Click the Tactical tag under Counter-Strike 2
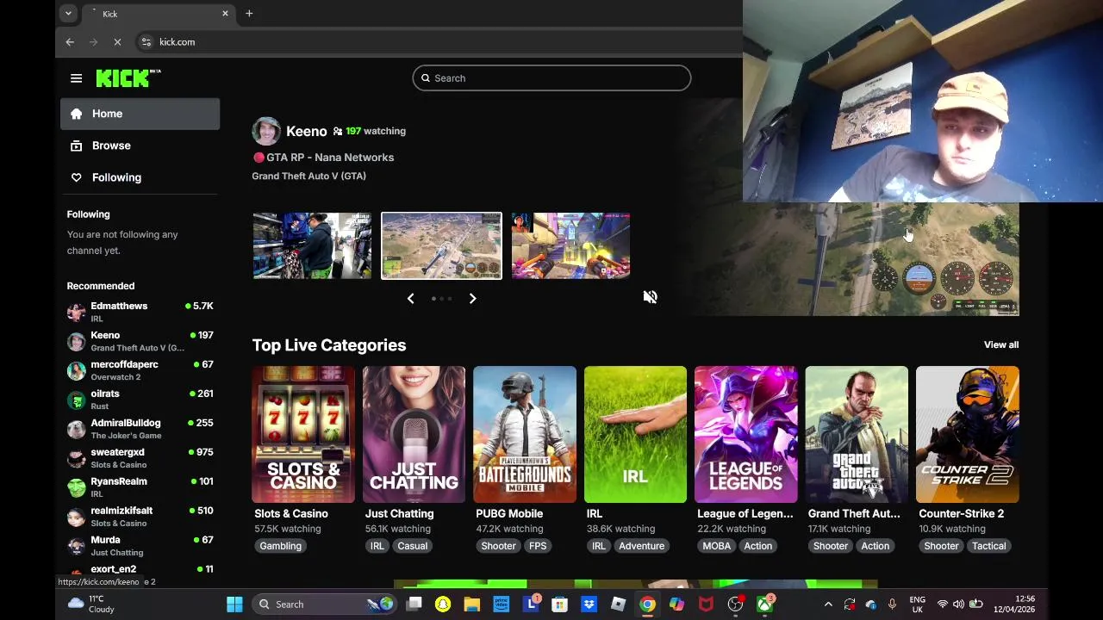Screen dimensions: 1103x620 [x=988, y=546]
